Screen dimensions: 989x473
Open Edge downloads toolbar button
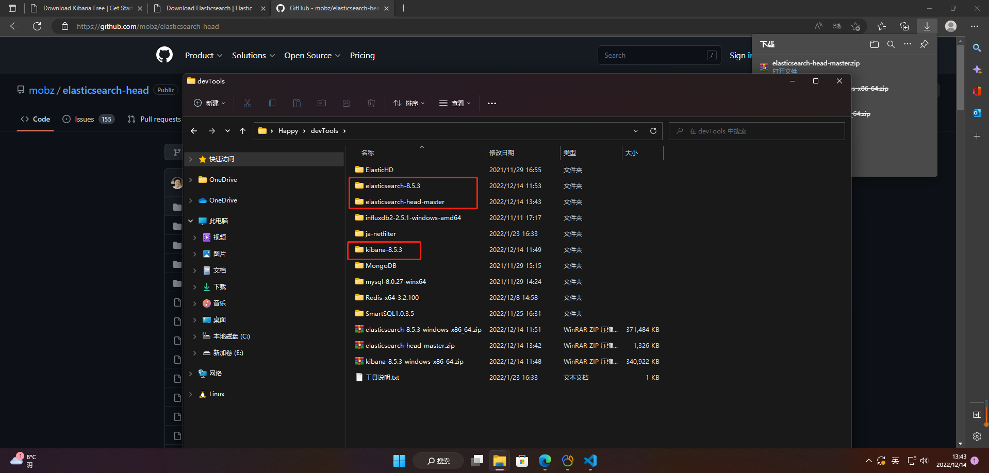point(927,26)
